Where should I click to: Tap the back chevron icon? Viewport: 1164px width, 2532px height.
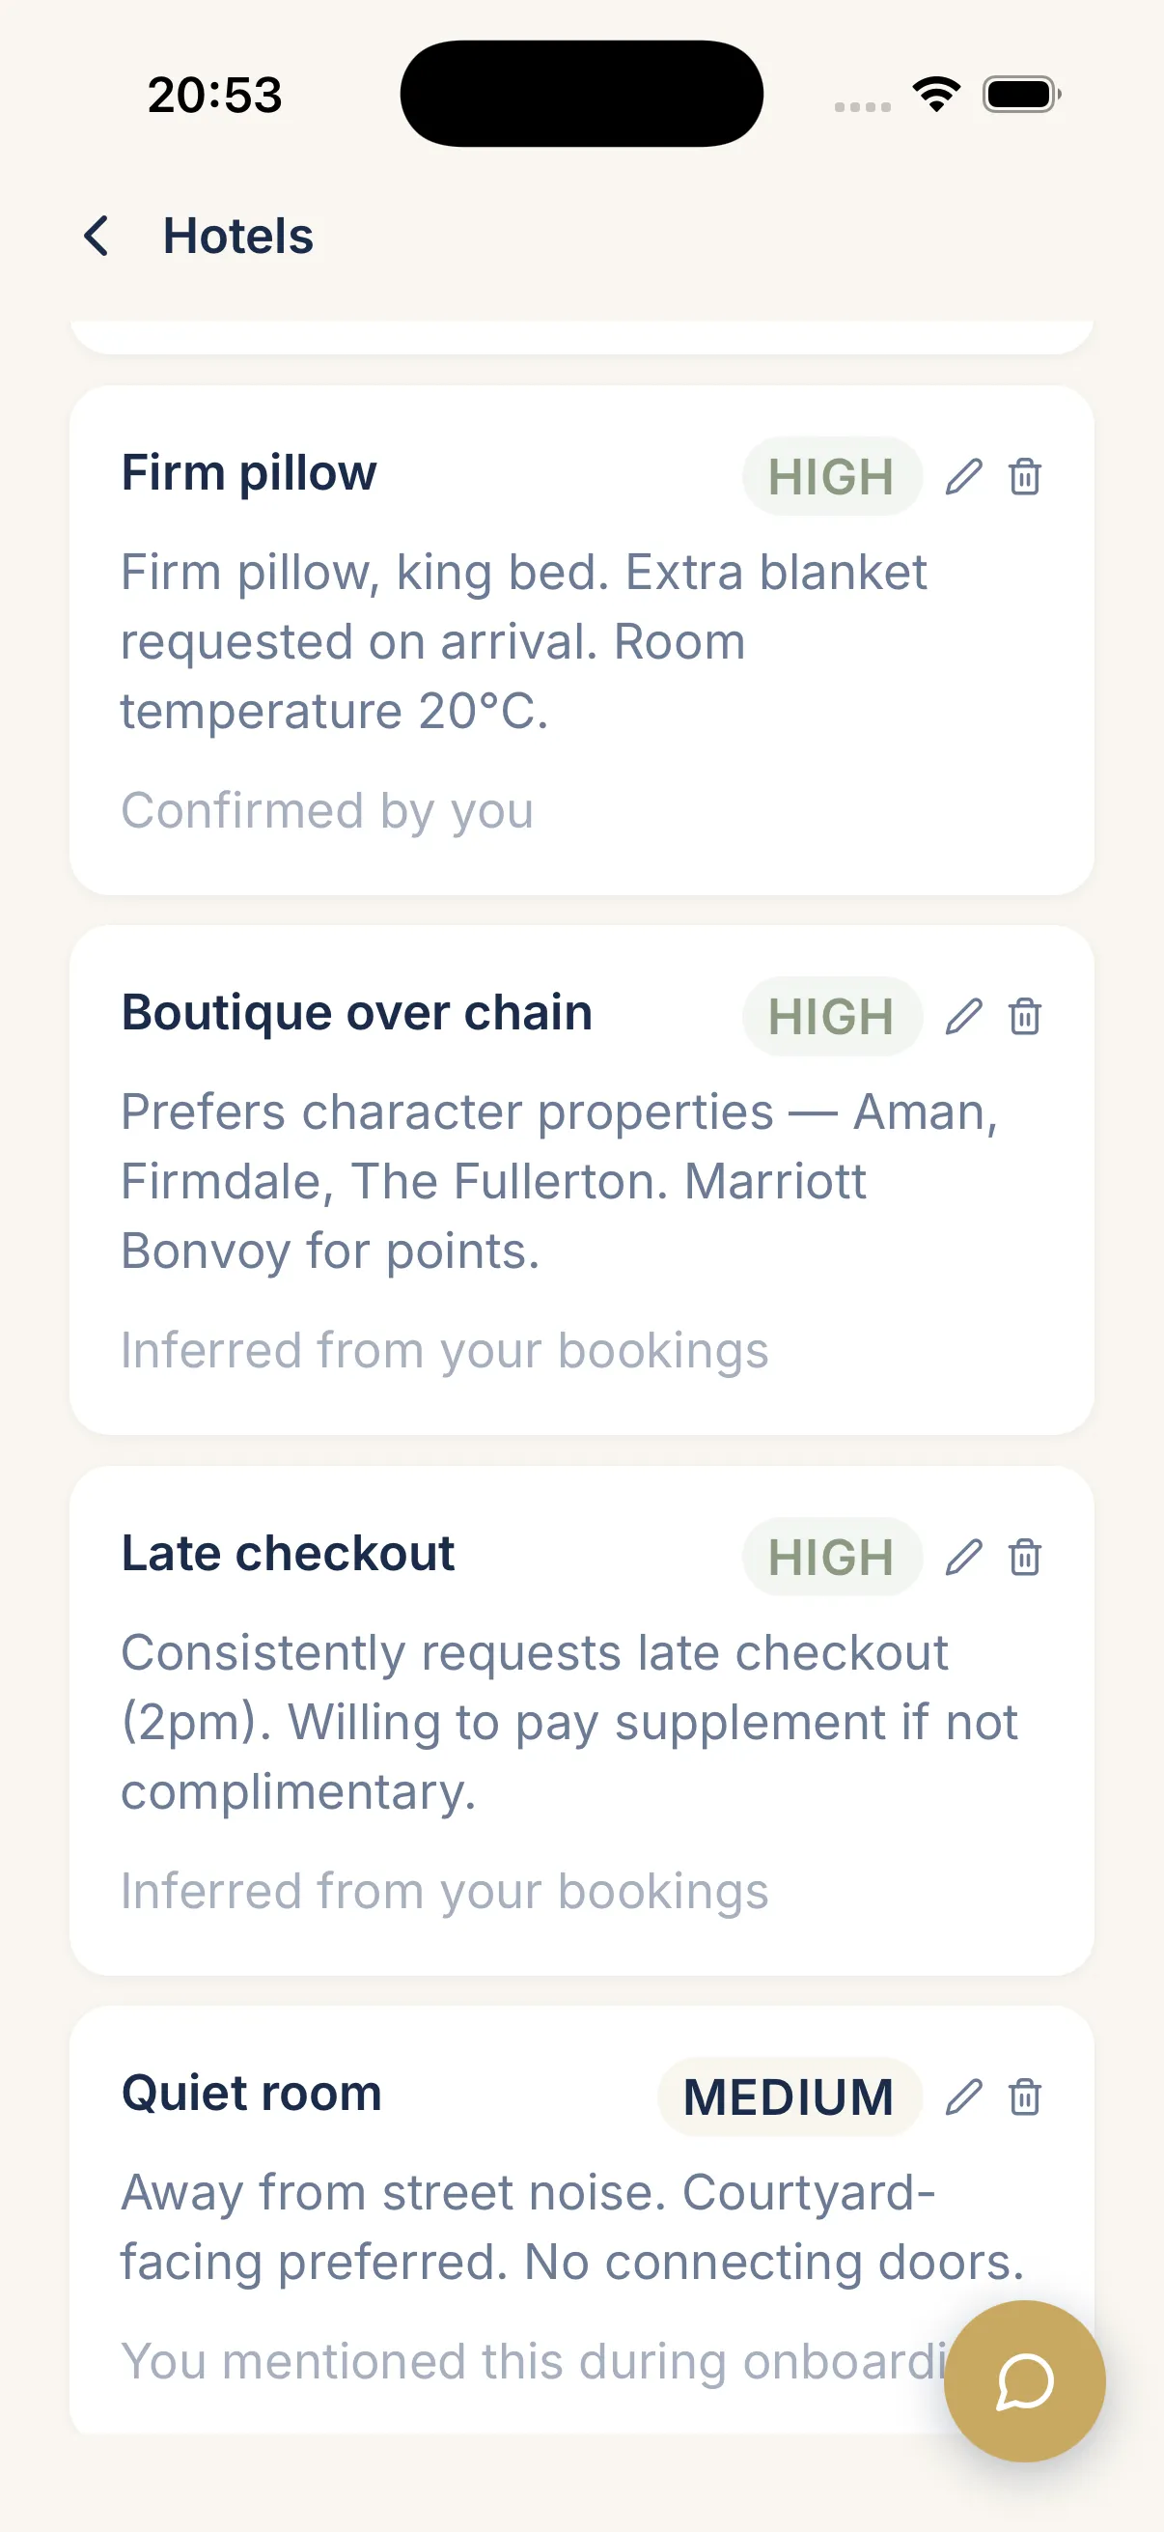tap(97, 236)
